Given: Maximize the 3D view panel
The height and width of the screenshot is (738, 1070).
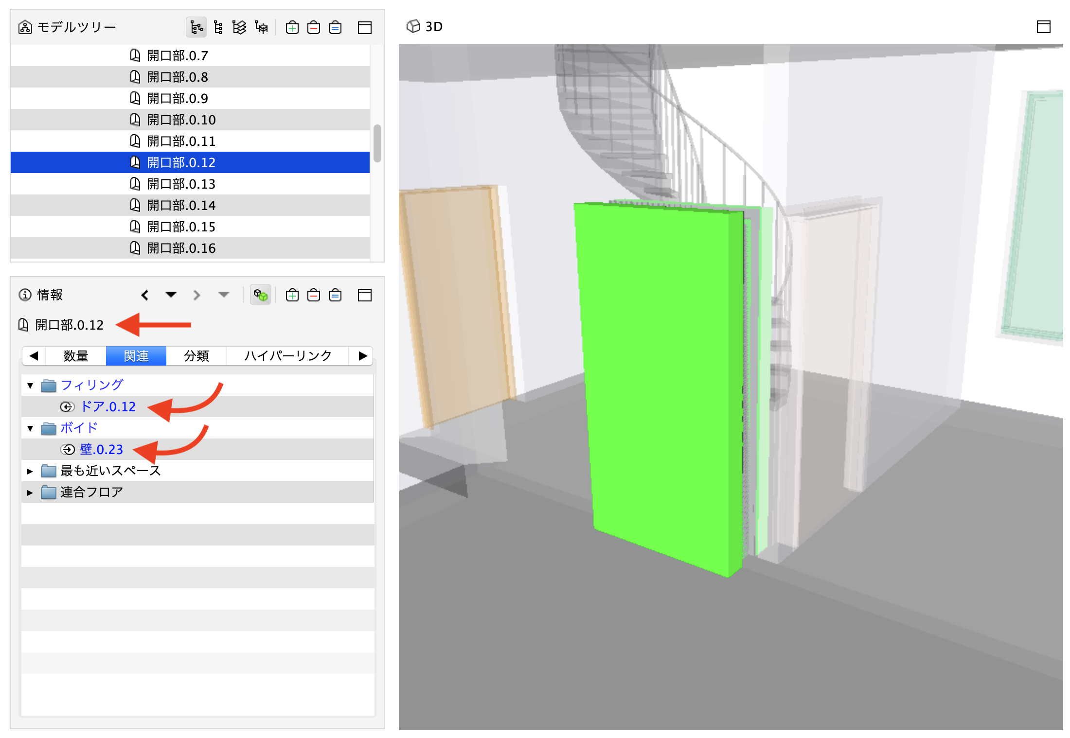Looking at the screenshot, I should tap(1044, 27).
